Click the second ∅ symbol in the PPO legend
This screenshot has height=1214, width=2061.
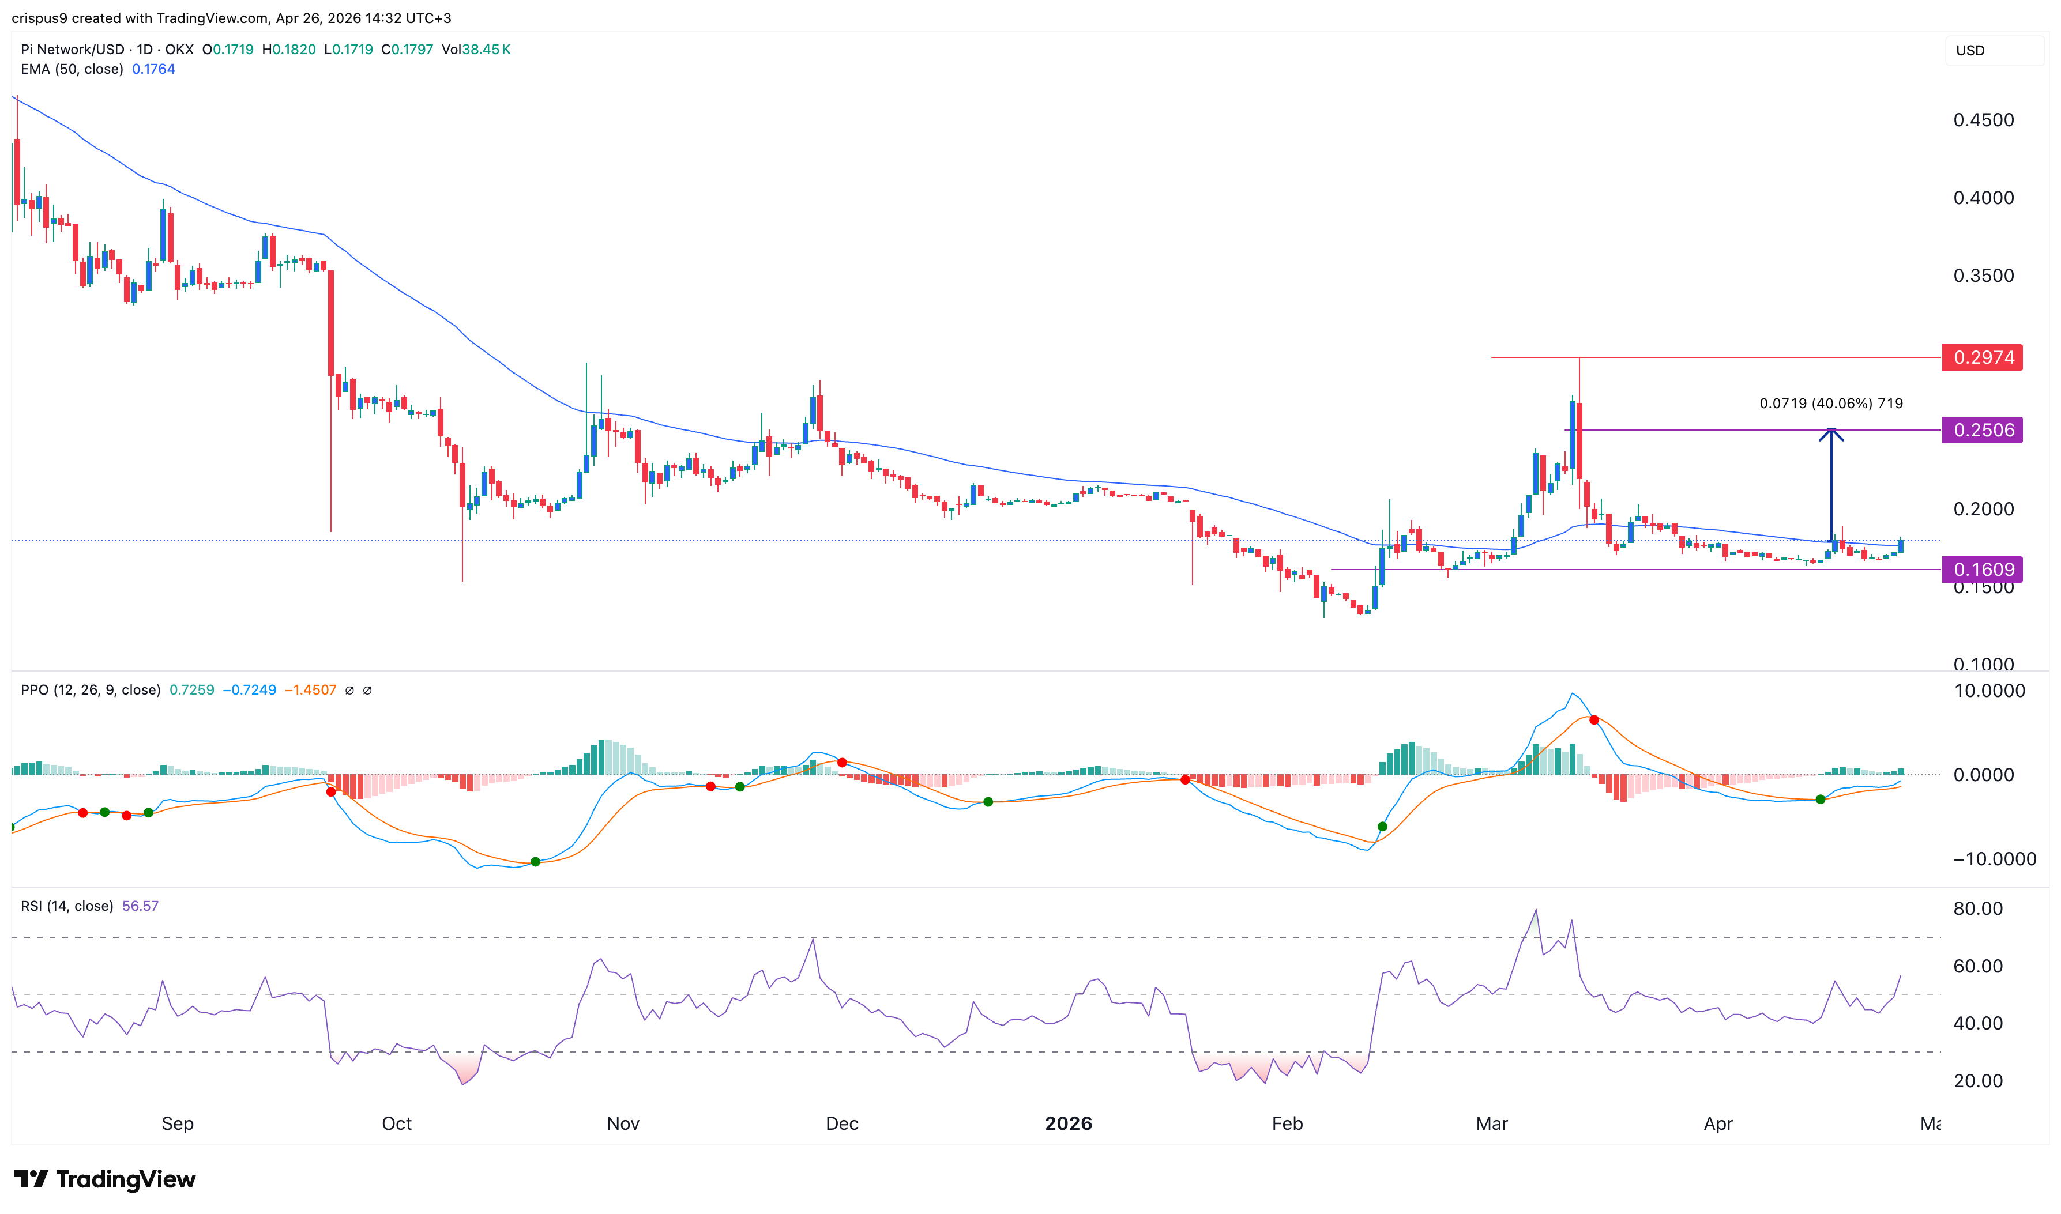coord(367,691)
